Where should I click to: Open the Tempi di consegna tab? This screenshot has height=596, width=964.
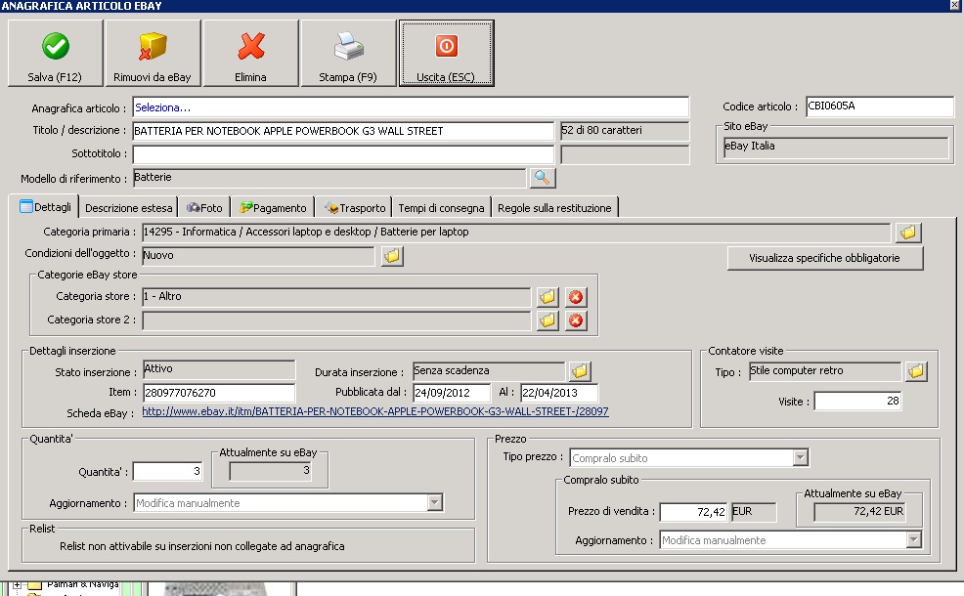441,208
